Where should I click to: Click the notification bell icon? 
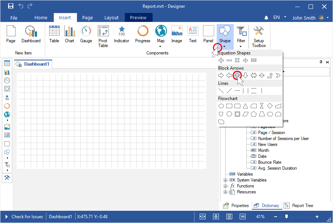click(266, 18)
